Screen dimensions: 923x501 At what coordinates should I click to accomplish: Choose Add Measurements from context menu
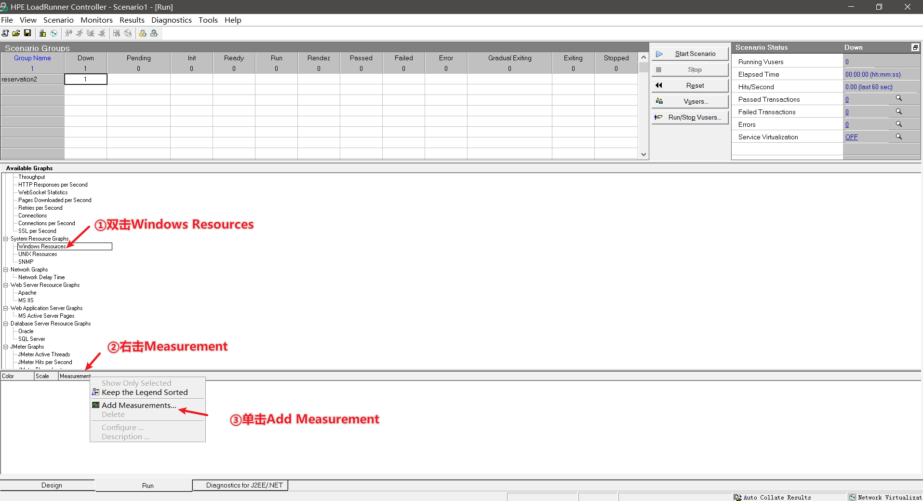[x=148, y=405]
